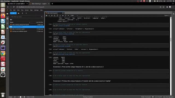175x98 pixels.
Task: Create a new folder in the file browser
Action: click(x=19, y=13)
